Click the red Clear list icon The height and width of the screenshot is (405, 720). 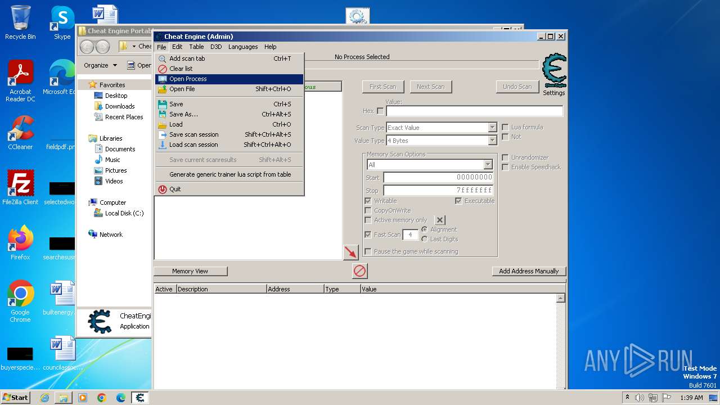163,69
